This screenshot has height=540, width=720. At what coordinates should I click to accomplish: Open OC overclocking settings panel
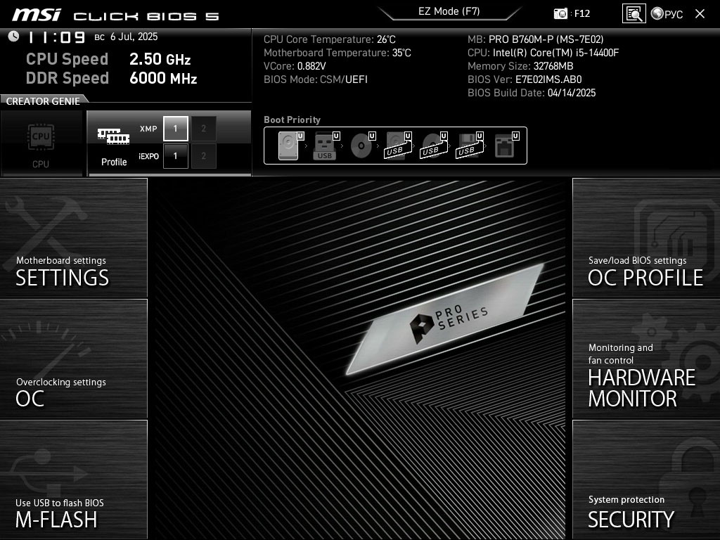coord(73,359)
